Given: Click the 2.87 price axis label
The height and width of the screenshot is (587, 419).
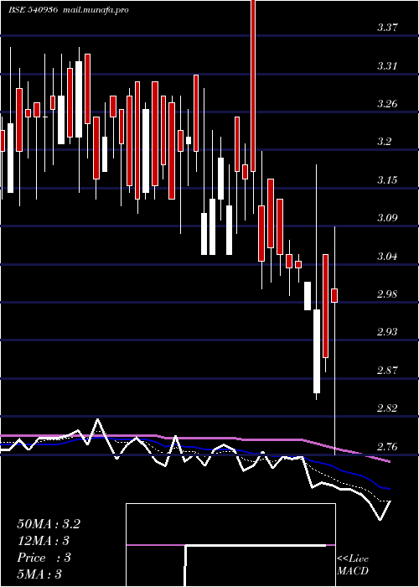Looking at the screenshot, I should 387,371.
